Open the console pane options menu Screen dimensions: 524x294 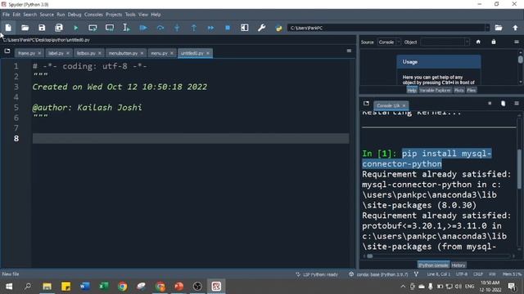coord(517,104)
